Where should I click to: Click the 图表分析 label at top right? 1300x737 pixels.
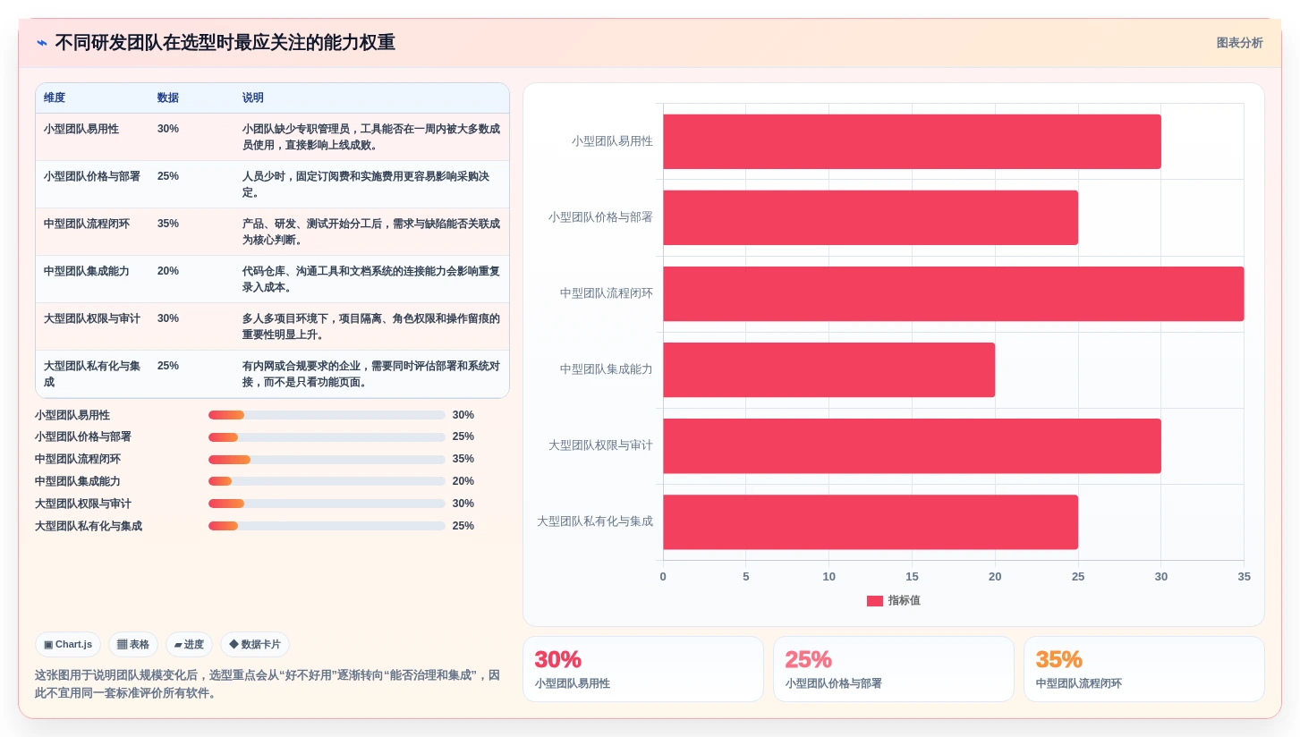tap(1239, 43)
